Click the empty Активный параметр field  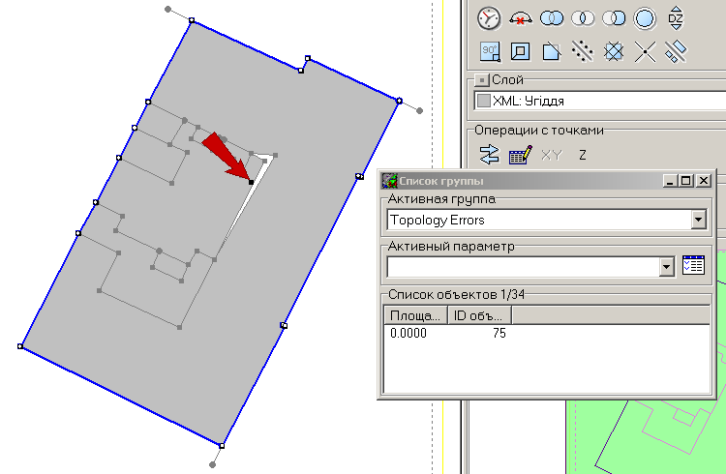[x=523, y=267]
